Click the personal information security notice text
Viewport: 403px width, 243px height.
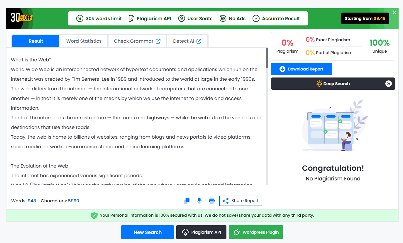point(207,215)
